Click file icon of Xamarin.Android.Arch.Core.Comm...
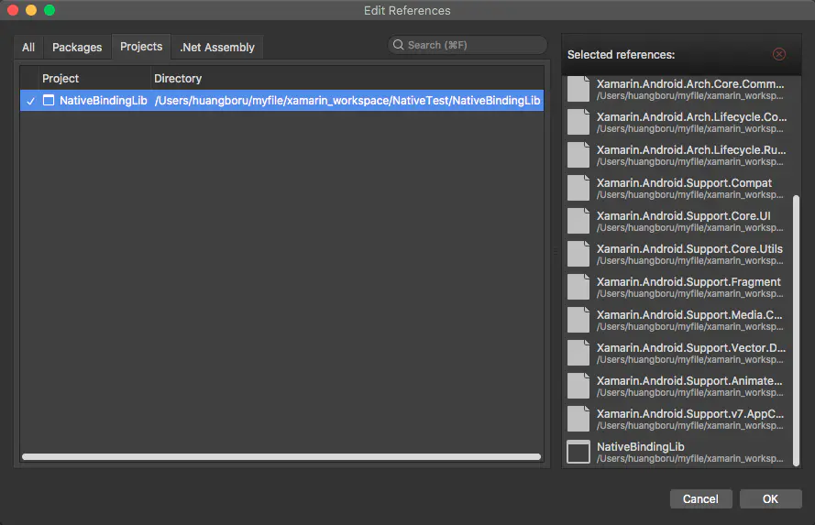This screenshot has height=525, width=815. tap(578, 89)
